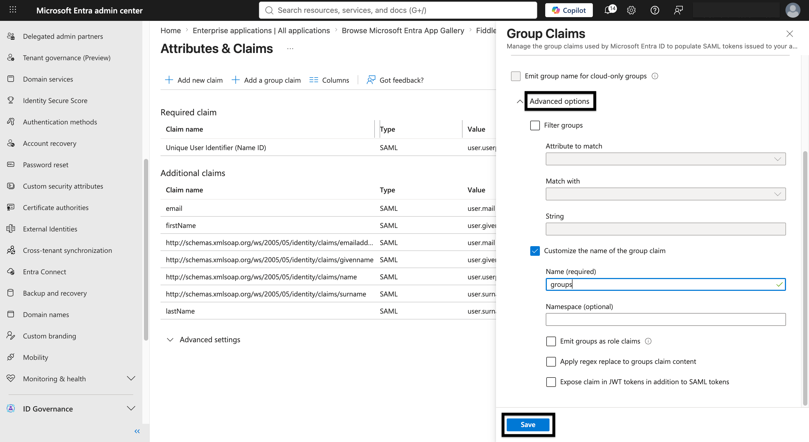Viewport: 809px width, 442px height.
Task: Click Add new claim
Action: (194, 80)
